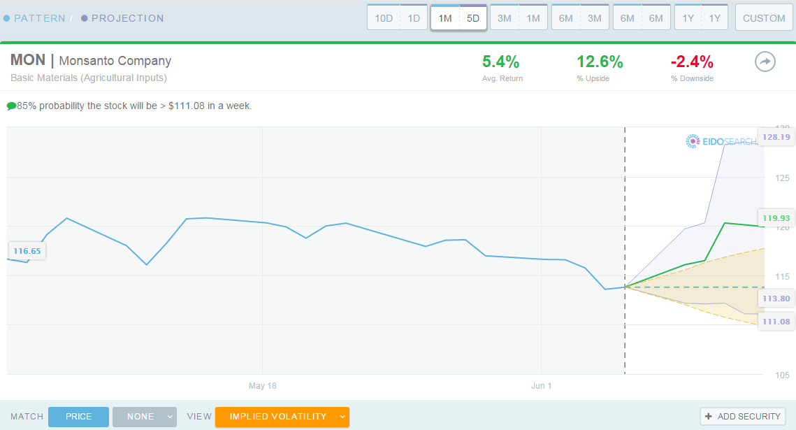Image resolution: width=796 pixels, height=430 pixels.
Task: Click the green speech bubble icon
Action: pos(11,106)
